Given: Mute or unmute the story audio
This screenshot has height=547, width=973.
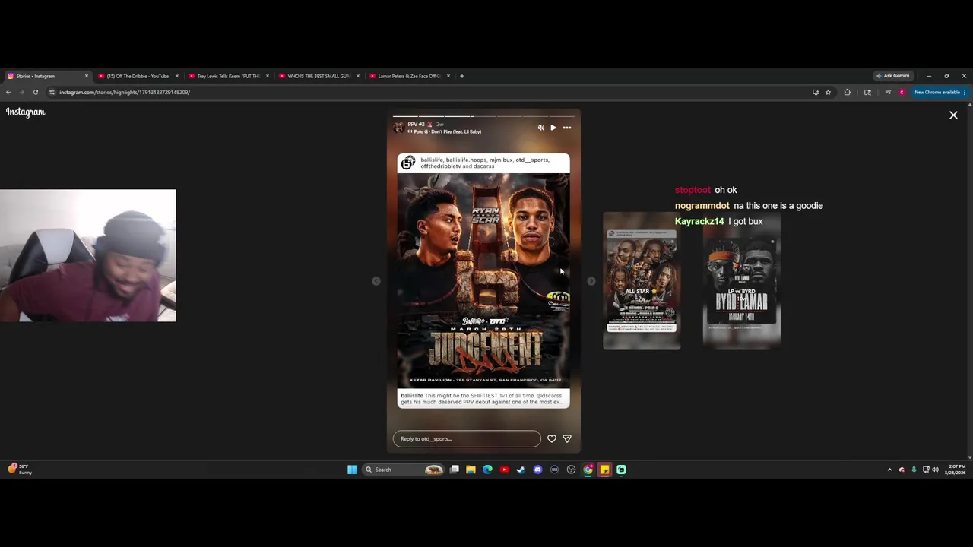Looking at the screenshot, I should [540, 128].
